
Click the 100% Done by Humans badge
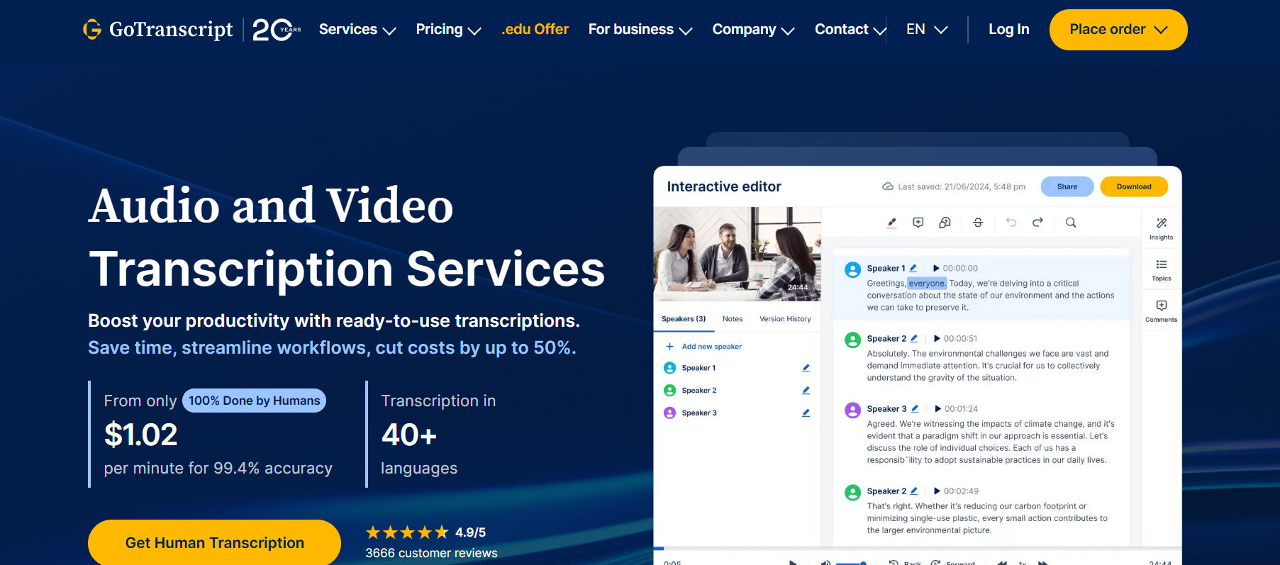[254, 401]
